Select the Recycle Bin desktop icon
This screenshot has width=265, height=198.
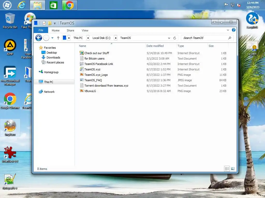click(x=10, y=21)
